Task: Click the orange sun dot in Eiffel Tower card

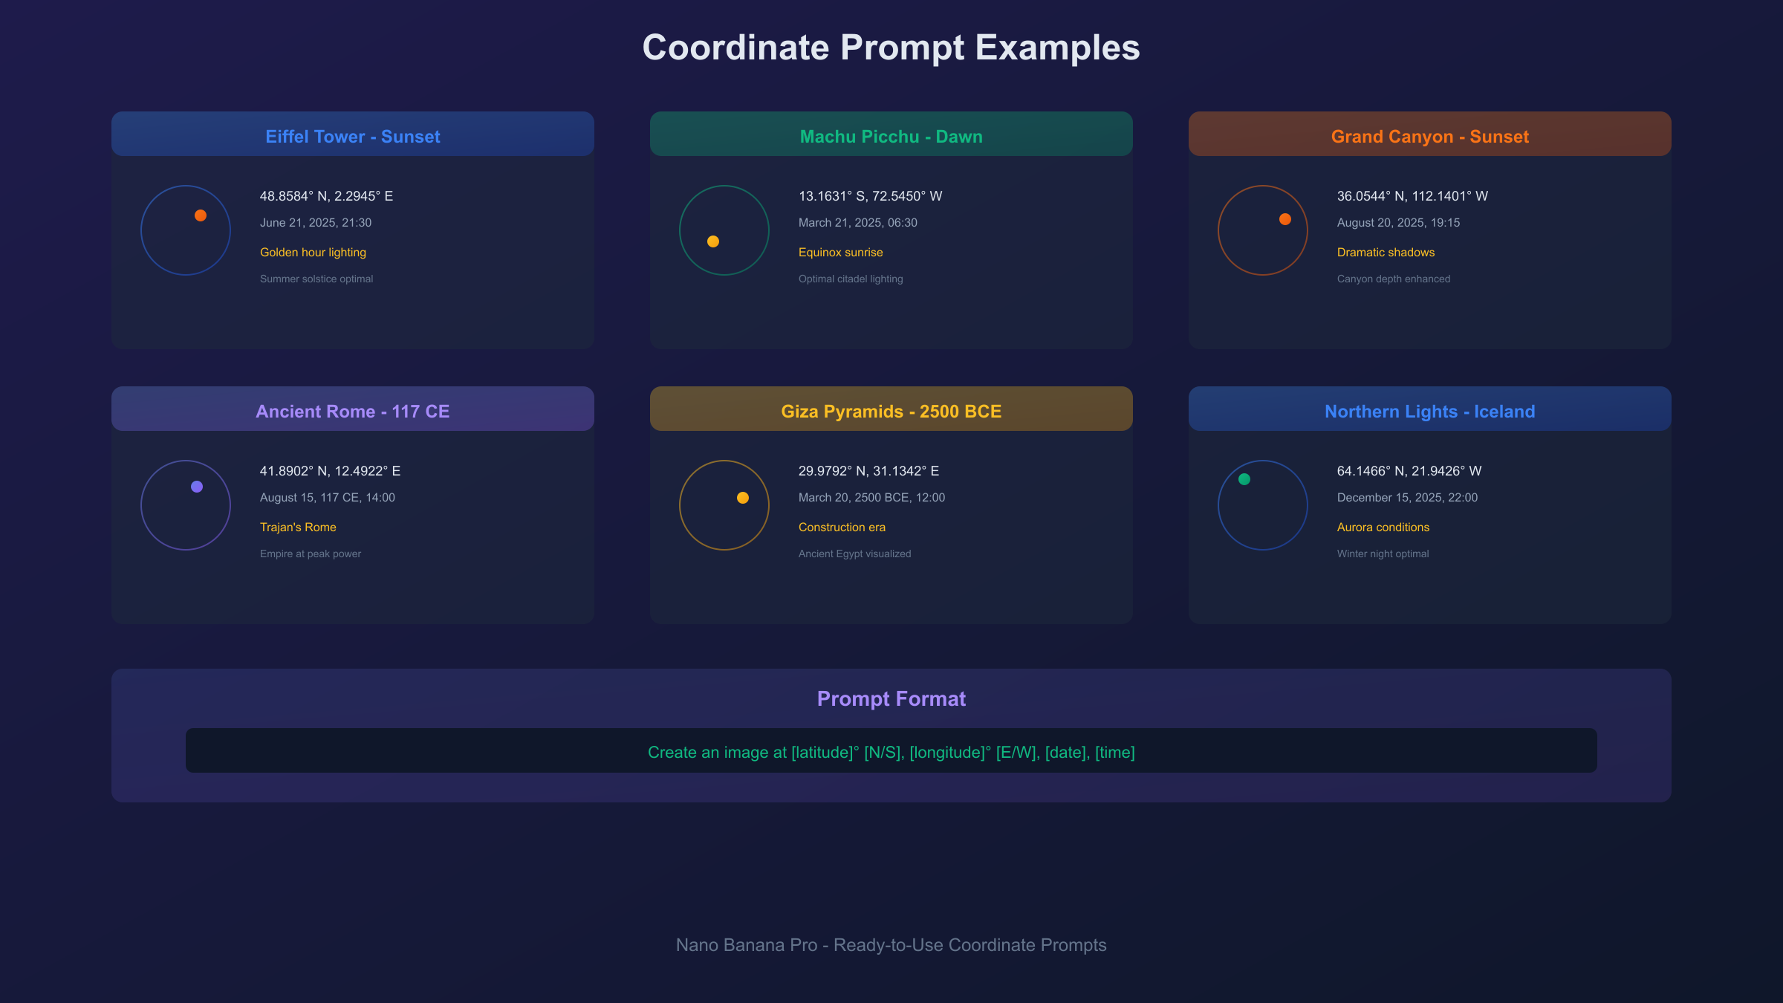Action: pos(201,215)
